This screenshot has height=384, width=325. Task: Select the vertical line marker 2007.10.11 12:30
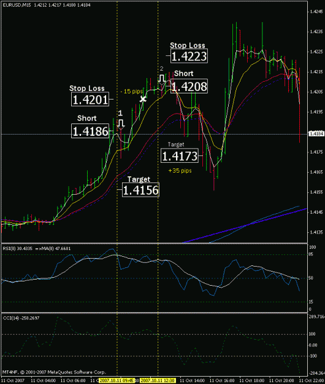pos(158,380)
